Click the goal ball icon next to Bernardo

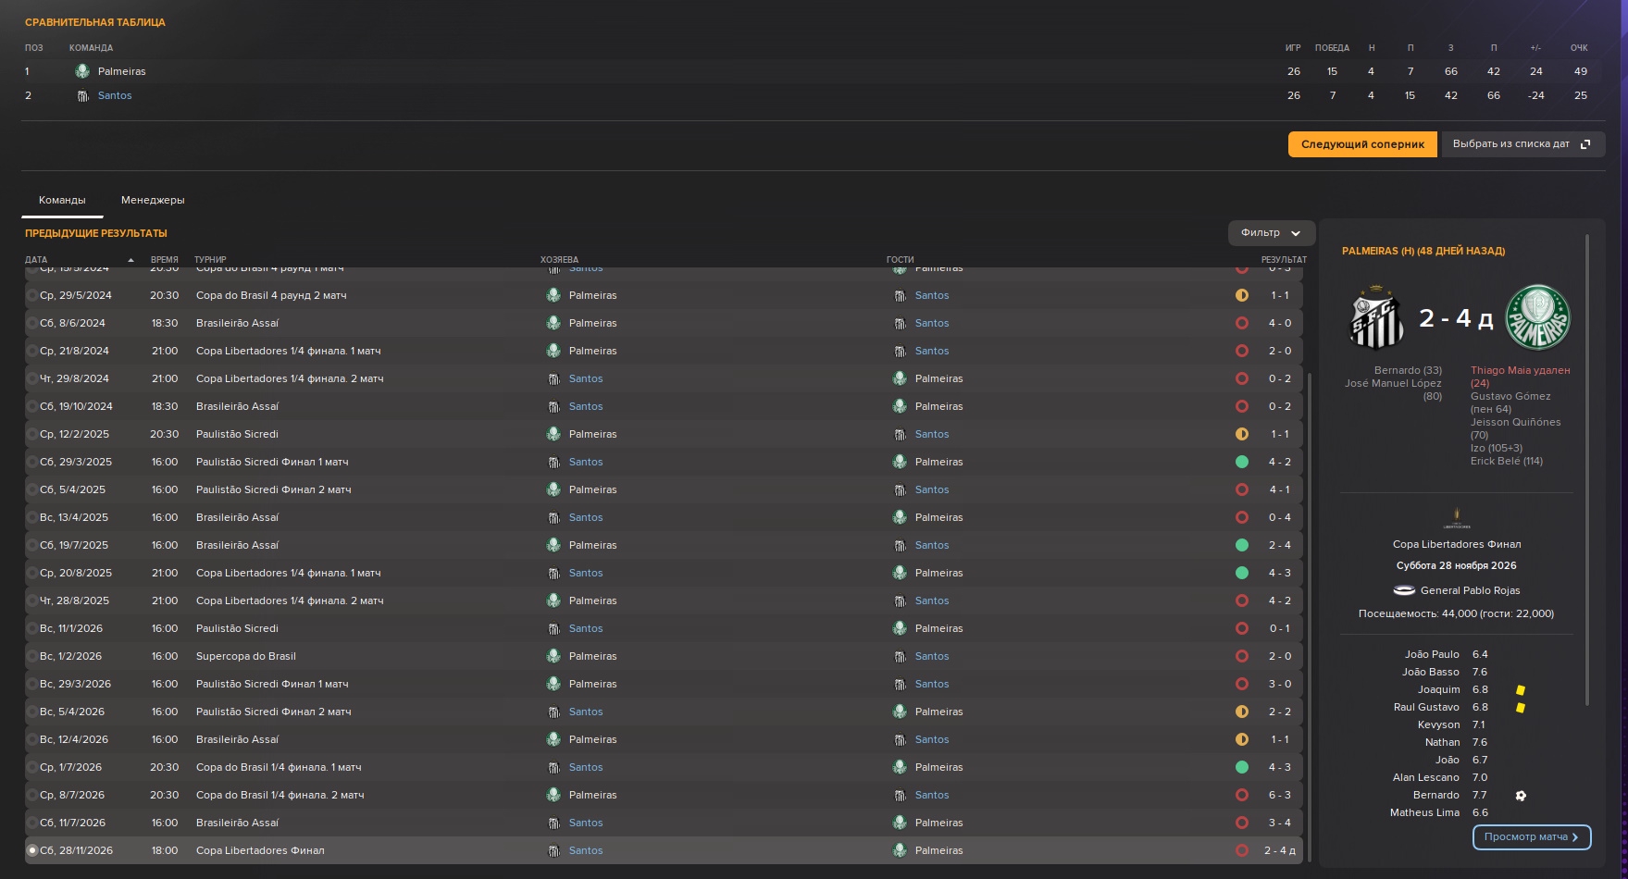(x=1521, y=796)
